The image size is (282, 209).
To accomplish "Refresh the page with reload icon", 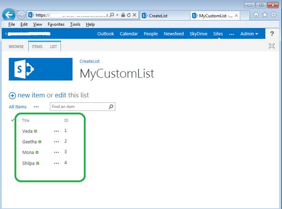I will tap(129, 15).
